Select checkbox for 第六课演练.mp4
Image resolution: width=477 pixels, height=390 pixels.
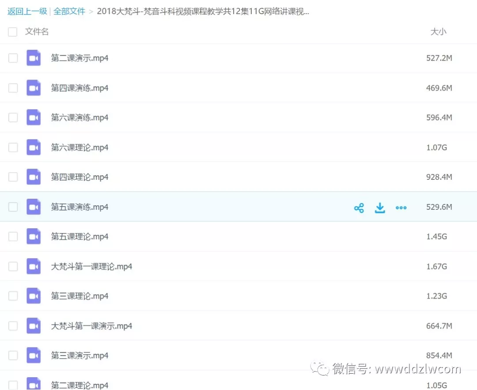13,117
